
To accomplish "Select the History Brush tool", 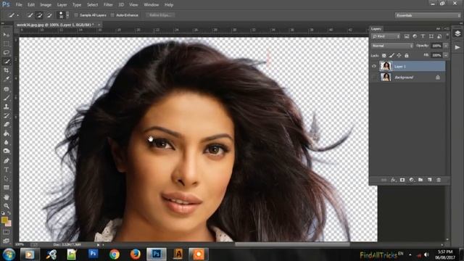I will point(7,115).
